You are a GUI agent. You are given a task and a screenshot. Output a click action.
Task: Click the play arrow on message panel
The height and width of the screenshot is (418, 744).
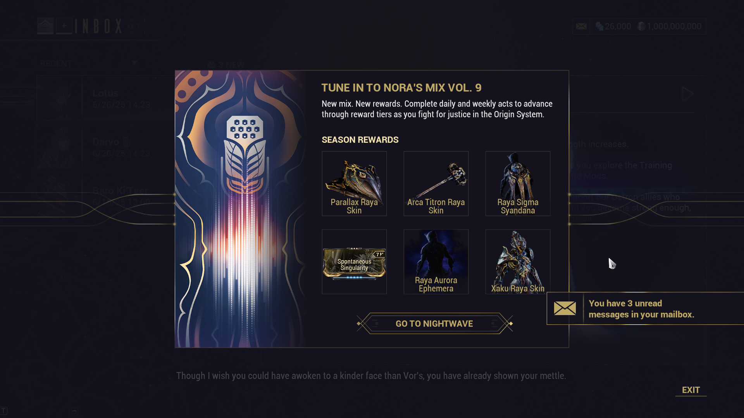point(688,94)
